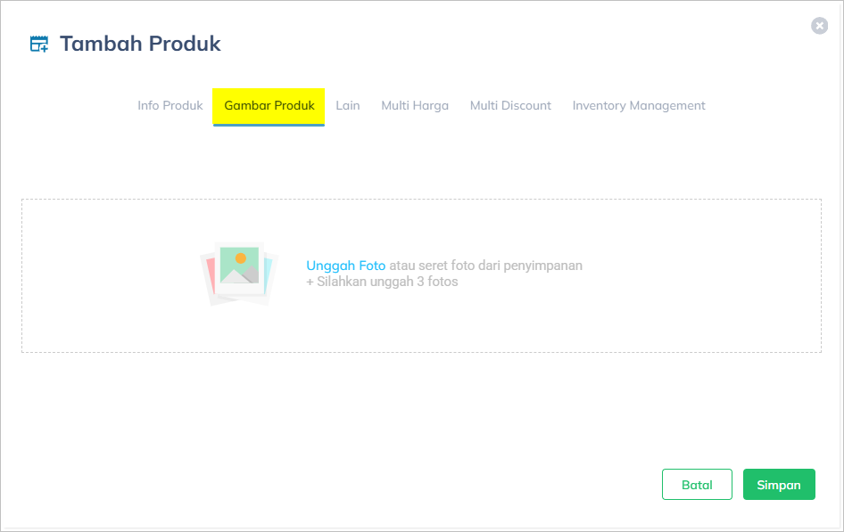Open the Multi Discount tab
Screen dimensions: 844x532
510,105
